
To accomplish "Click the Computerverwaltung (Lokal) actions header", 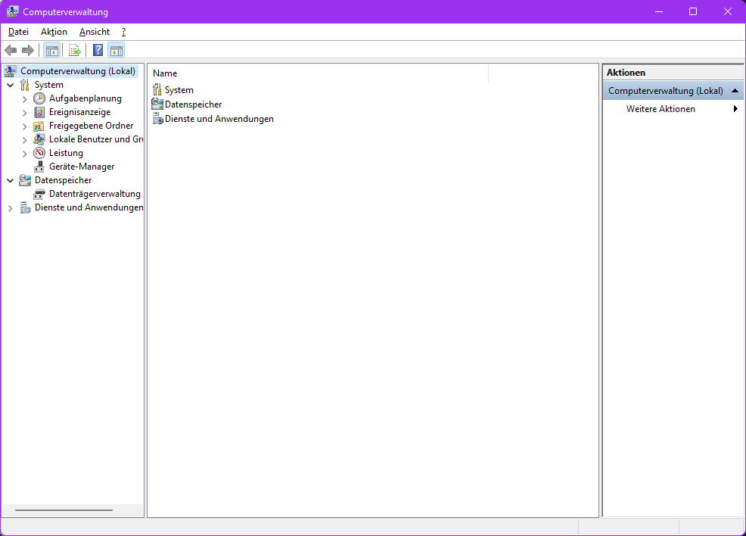I will tap(673, 90).
